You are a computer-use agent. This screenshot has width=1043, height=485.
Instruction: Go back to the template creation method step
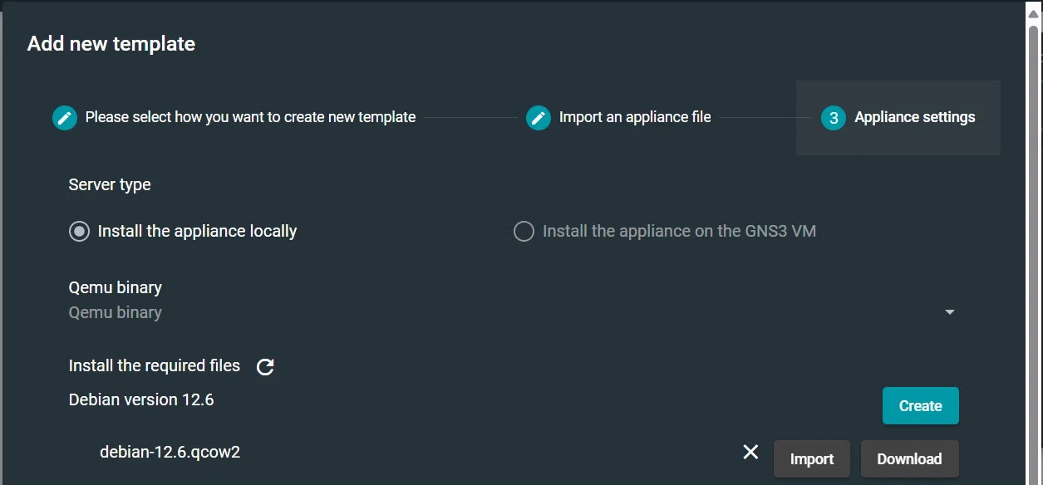[x=250, y=117]
